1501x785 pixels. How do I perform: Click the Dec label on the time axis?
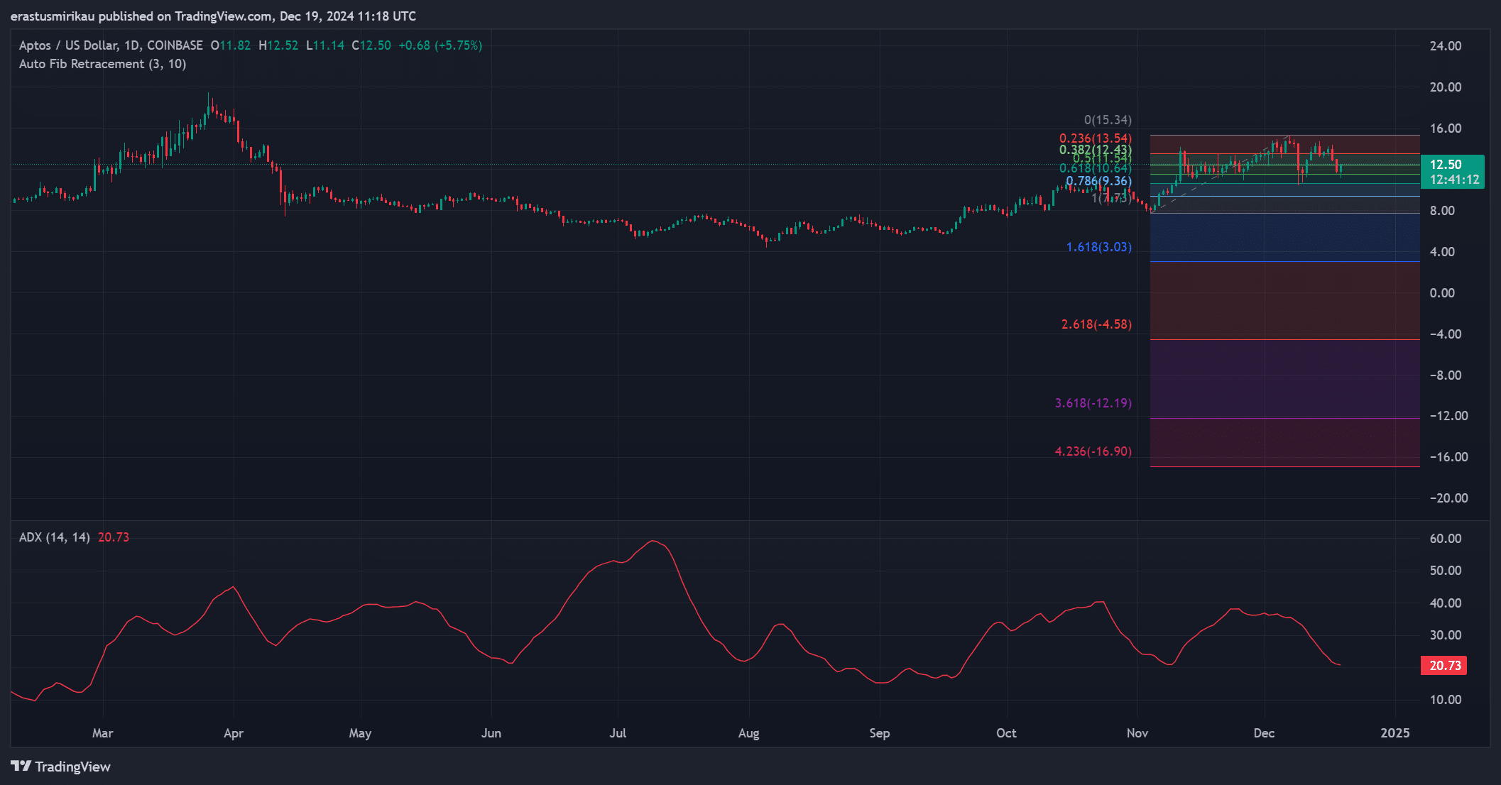tap(1264, 733)
